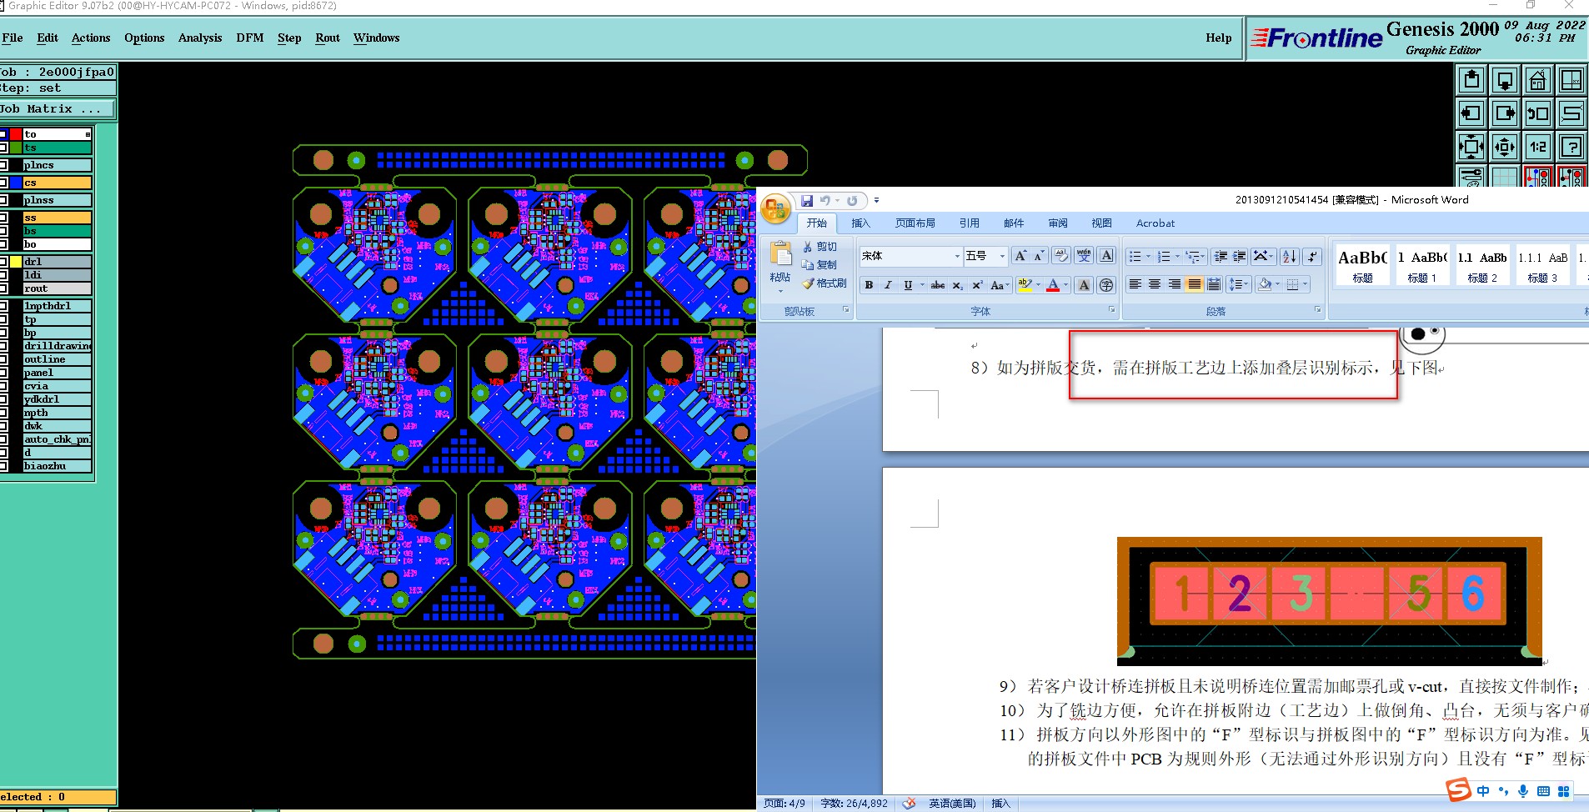Viewport: 1589px width, 812px height.
Task: Click the pan right icon in Genesis
Action: (x=1505, y=113)
